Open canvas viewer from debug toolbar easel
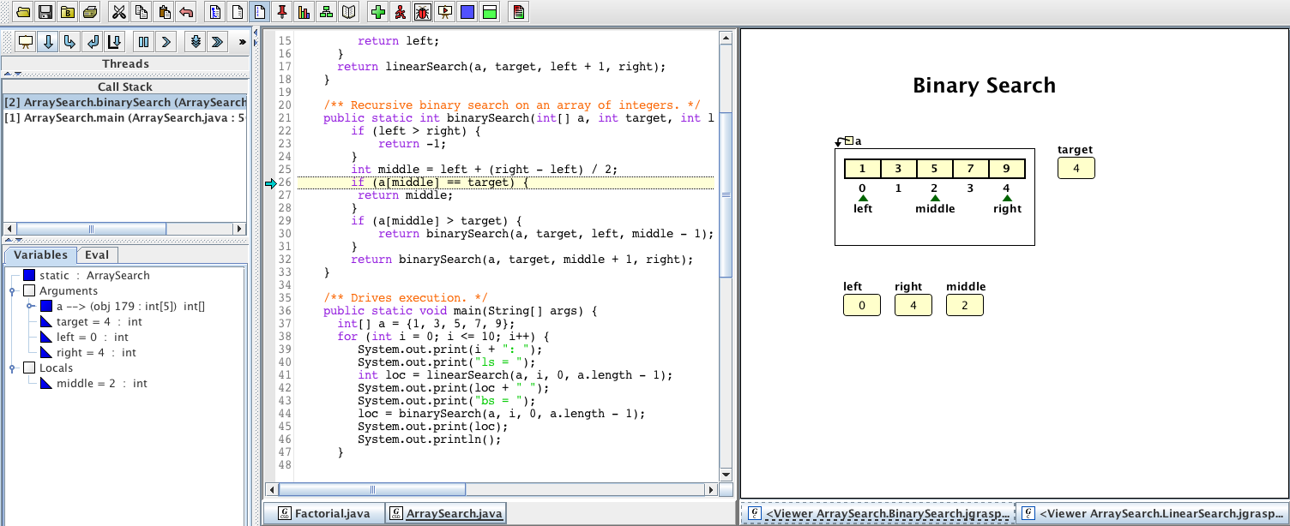1290x526 pixels. (26, 41)
